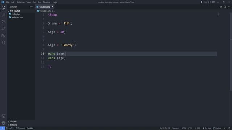The image size is (232, 130).
Task: Open the Accounts menu icon
Action: tap(3, 116)
